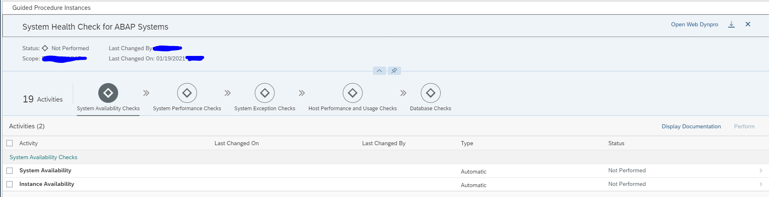
Task: Collapse the header with the up chevron
Action: coord(380,71)
